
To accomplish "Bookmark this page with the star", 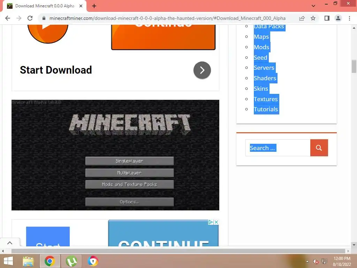I will pyautogui.click(x=313, y=18).
